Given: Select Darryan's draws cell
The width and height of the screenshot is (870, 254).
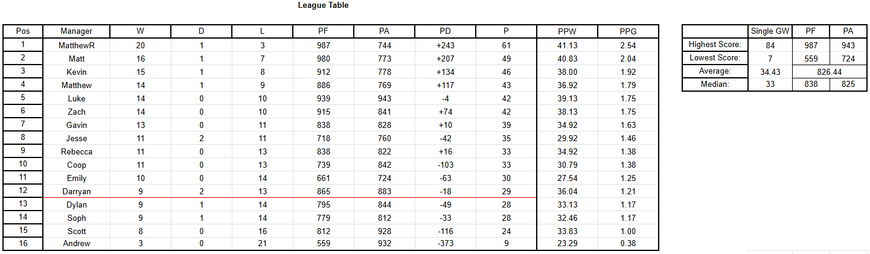Looking at the screenshot, I should pyautogui.click(x=202, y=191).
